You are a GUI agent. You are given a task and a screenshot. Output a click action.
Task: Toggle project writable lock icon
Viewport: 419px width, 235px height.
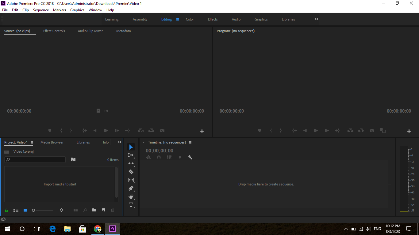6,210
